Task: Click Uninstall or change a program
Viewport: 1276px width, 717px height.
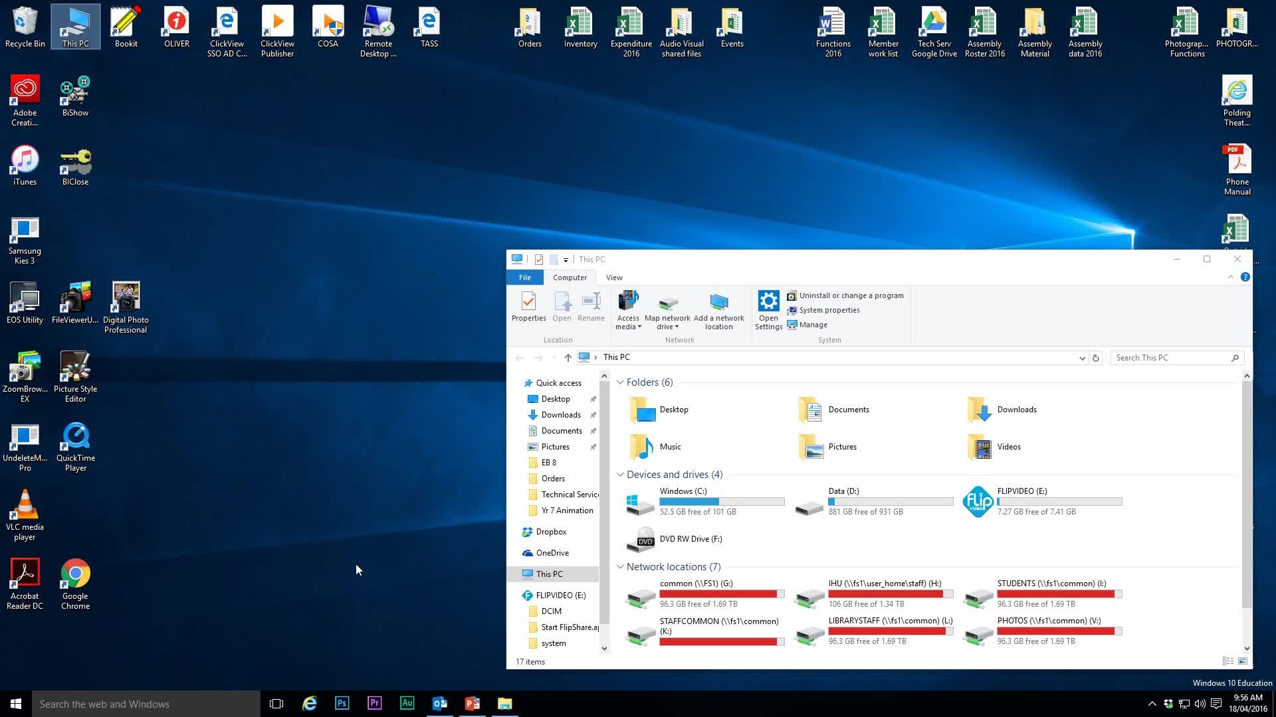Action: click(x=851, y=295)
